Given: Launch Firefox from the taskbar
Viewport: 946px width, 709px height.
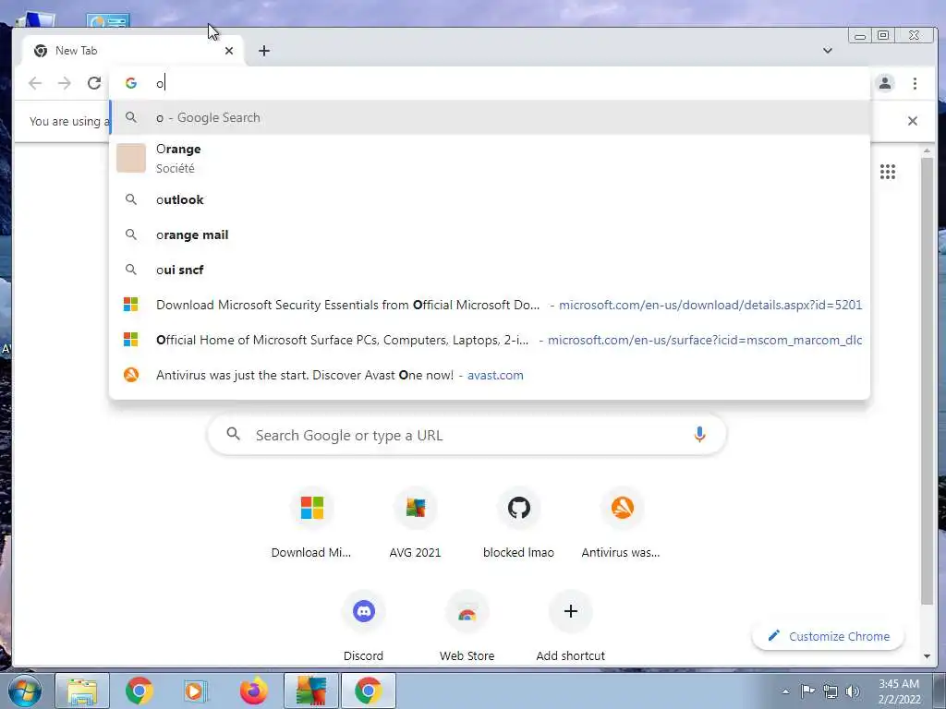Looking at the screenshot, I should [x=253, y=691].
